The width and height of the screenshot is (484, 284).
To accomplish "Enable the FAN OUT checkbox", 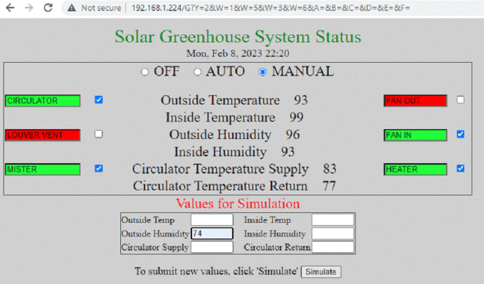I will (x=461, y=100).
